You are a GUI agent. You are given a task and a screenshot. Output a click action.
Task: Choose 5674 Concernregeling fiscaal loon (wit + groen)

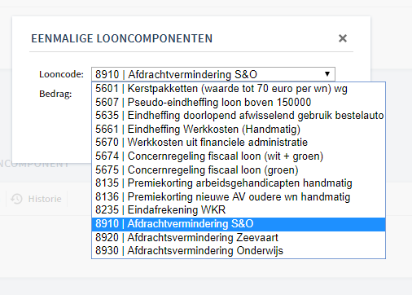(239, 156)
